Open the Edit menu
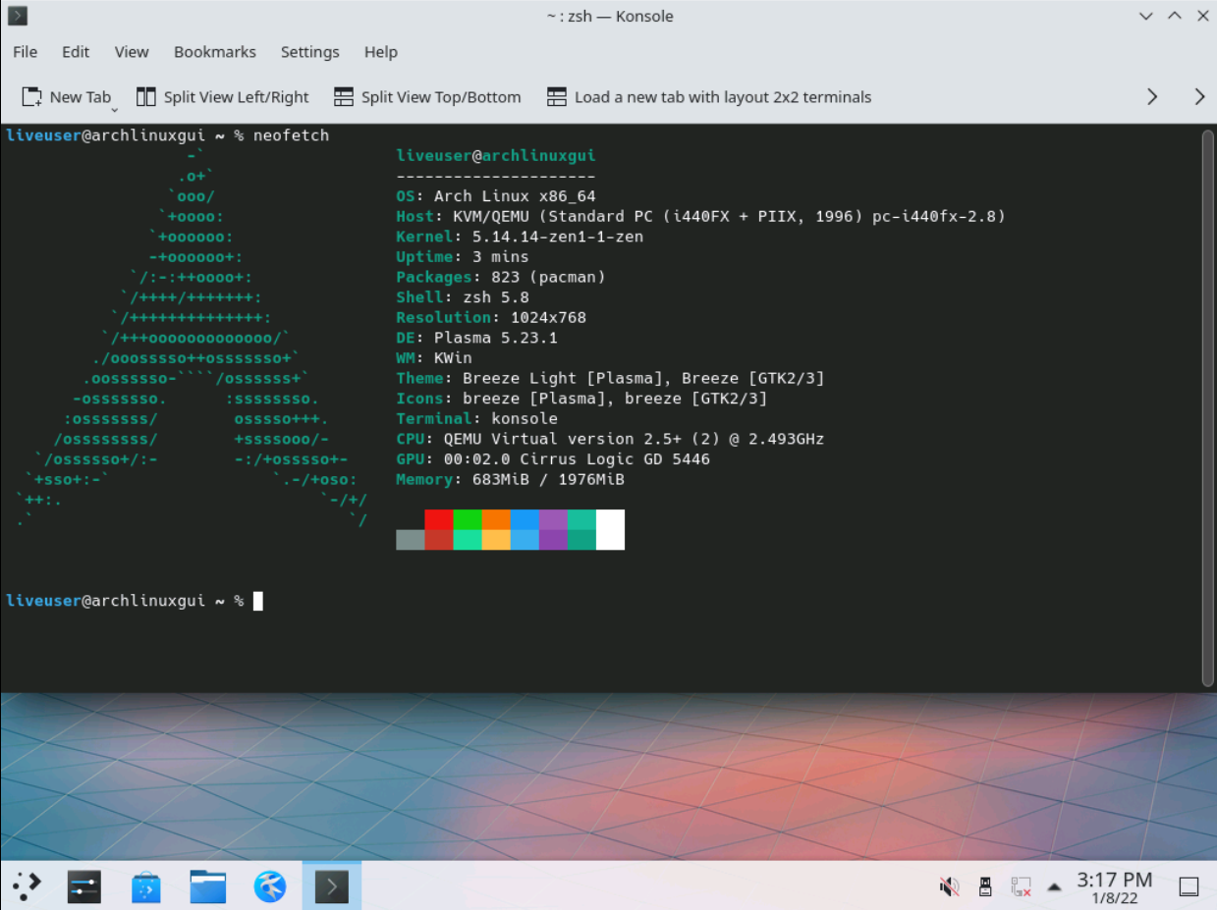Screen dimensions: 1217x910 76,52
